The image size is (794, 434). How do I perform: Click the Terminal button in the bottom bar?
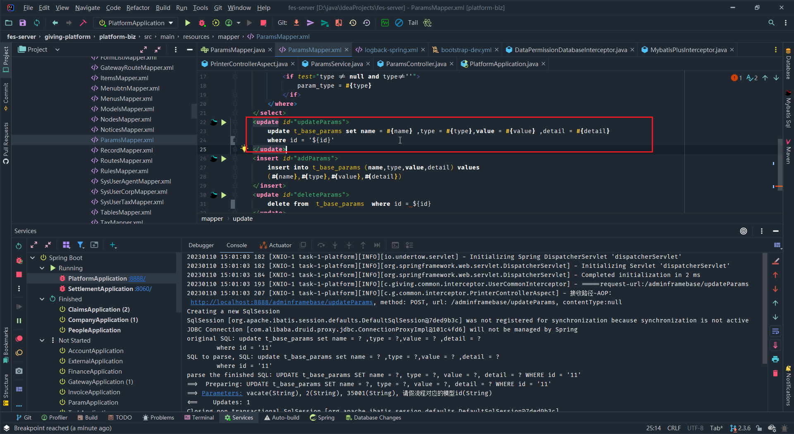pos(199,418)
